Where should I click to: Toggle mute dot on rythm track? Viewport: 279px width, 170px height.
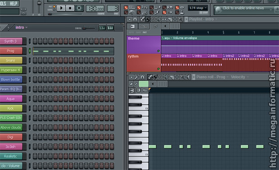coord(158,69)
